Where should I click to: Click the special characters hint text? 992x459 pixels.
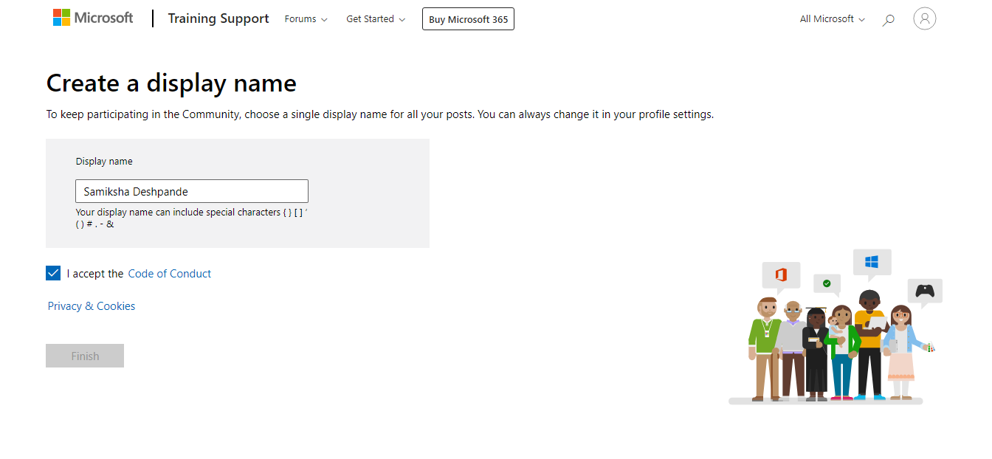click(x=192, y=218)
